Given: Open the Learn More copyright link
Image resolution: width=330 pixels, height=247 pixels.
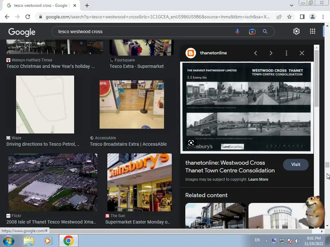Looking at the screenshot, I should (x=258, y=179).
